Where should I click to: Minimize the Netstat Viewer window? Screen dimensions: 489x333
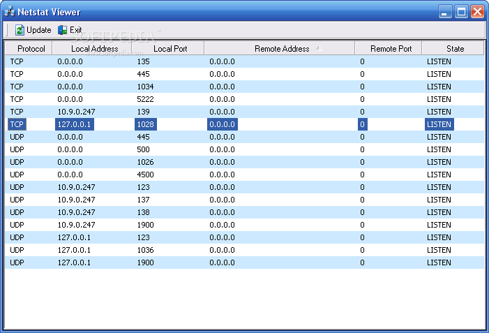(x=445, y=12)
